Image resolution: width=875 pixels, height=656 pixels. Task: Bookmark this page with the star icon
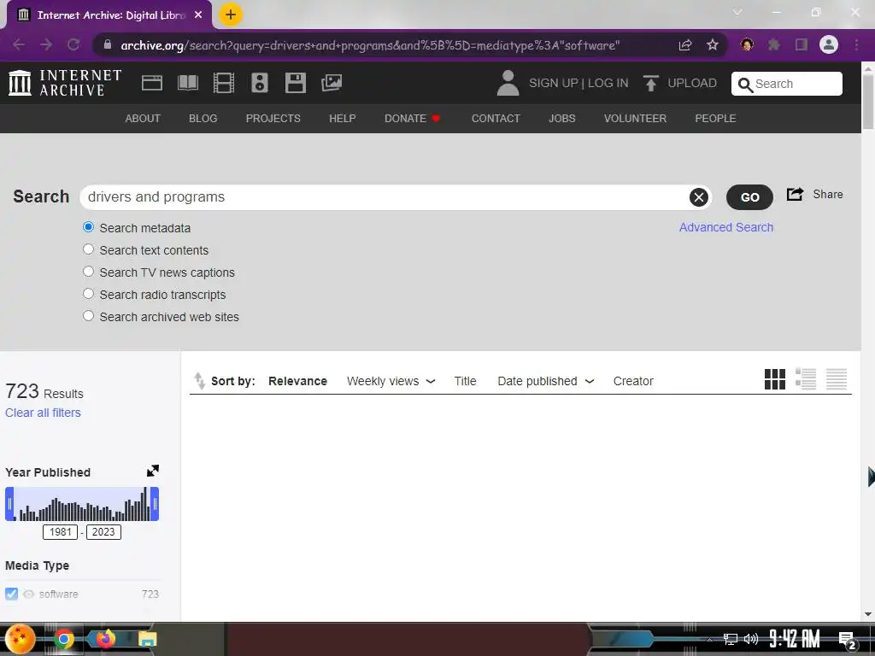click(713, 44)
